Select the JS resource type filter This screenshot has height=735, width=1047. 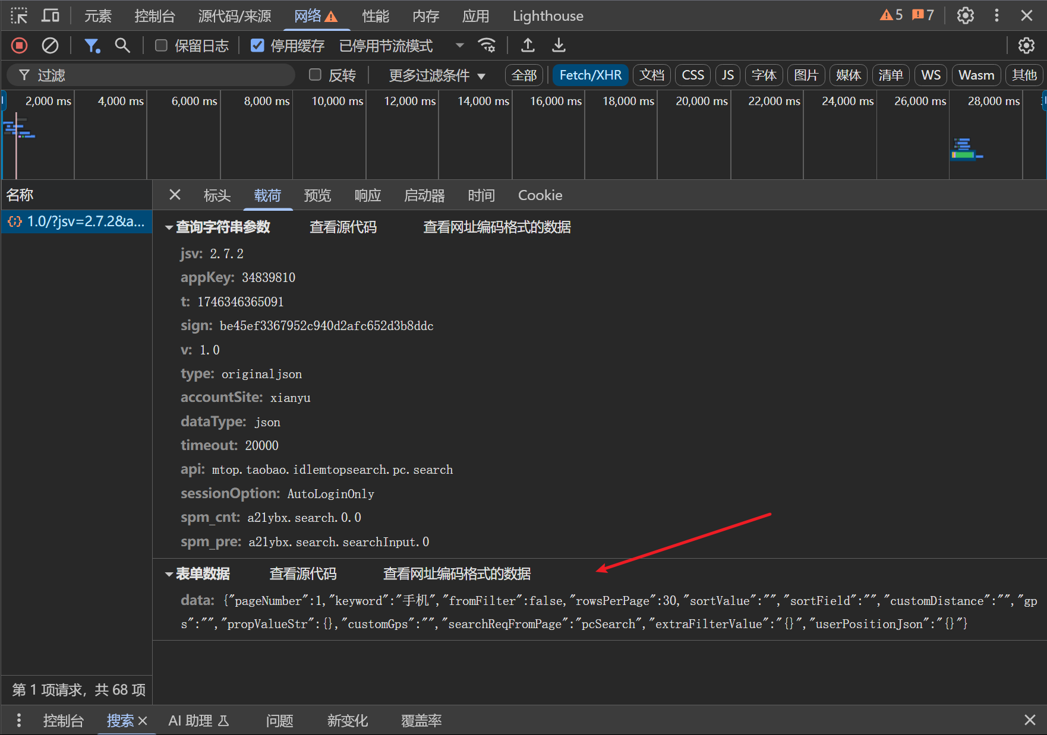727,75
